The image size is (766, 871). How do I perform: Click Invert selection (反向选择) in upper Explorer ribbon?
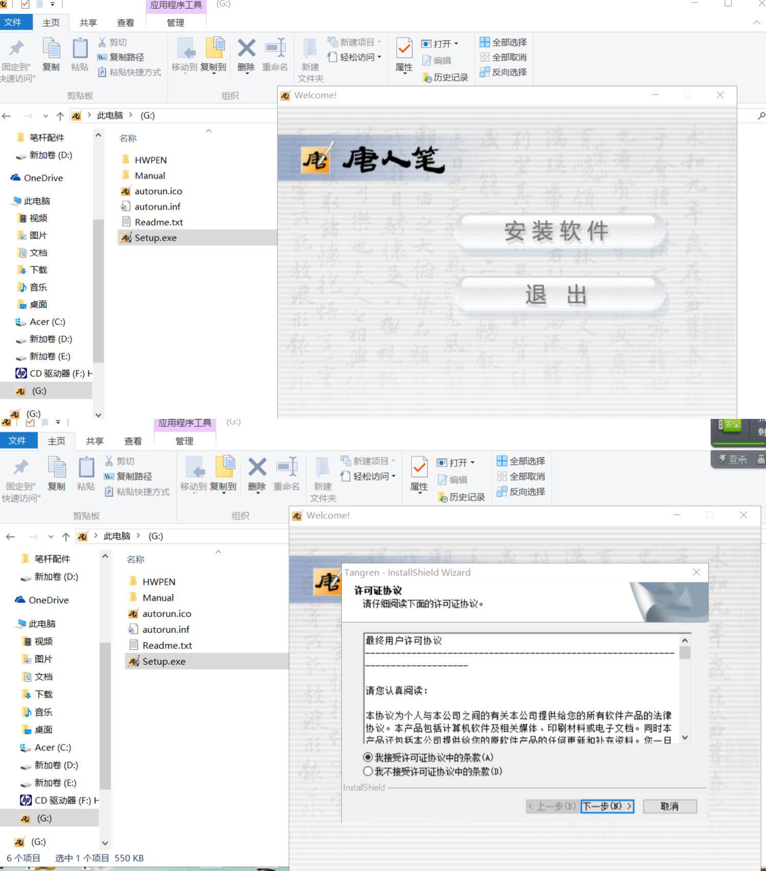coord(504,72)
